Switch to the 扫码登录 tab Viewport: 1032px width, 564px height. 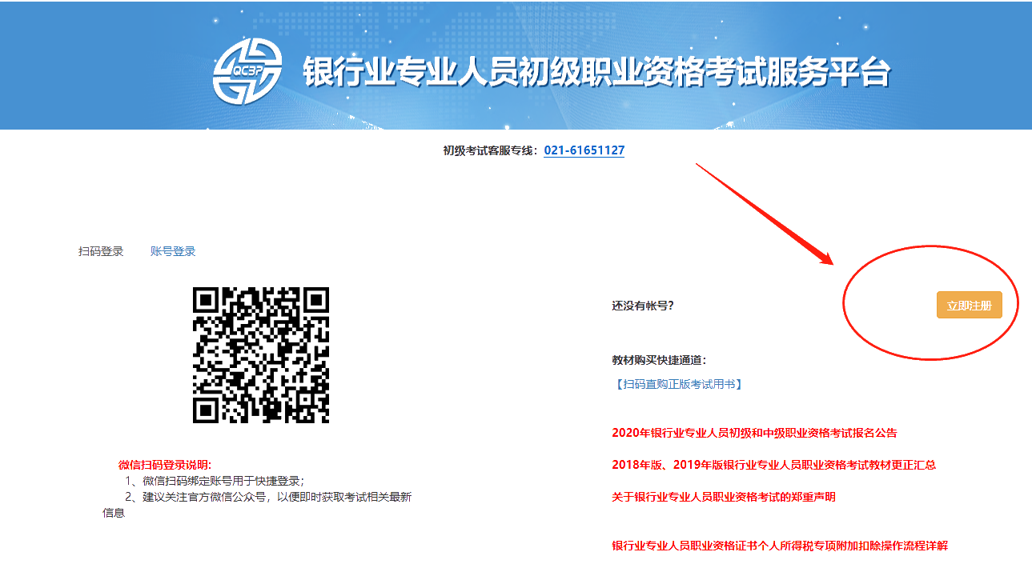pyautogui.click(x=101, y=251)
